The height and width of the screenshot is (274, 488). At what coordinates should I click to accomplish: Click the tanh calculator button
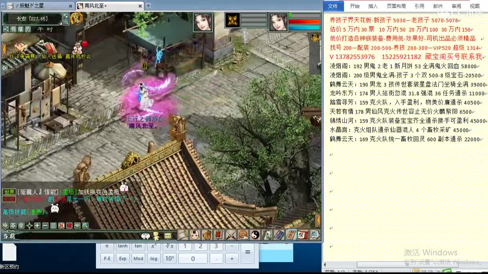click(x=123, y=246)
